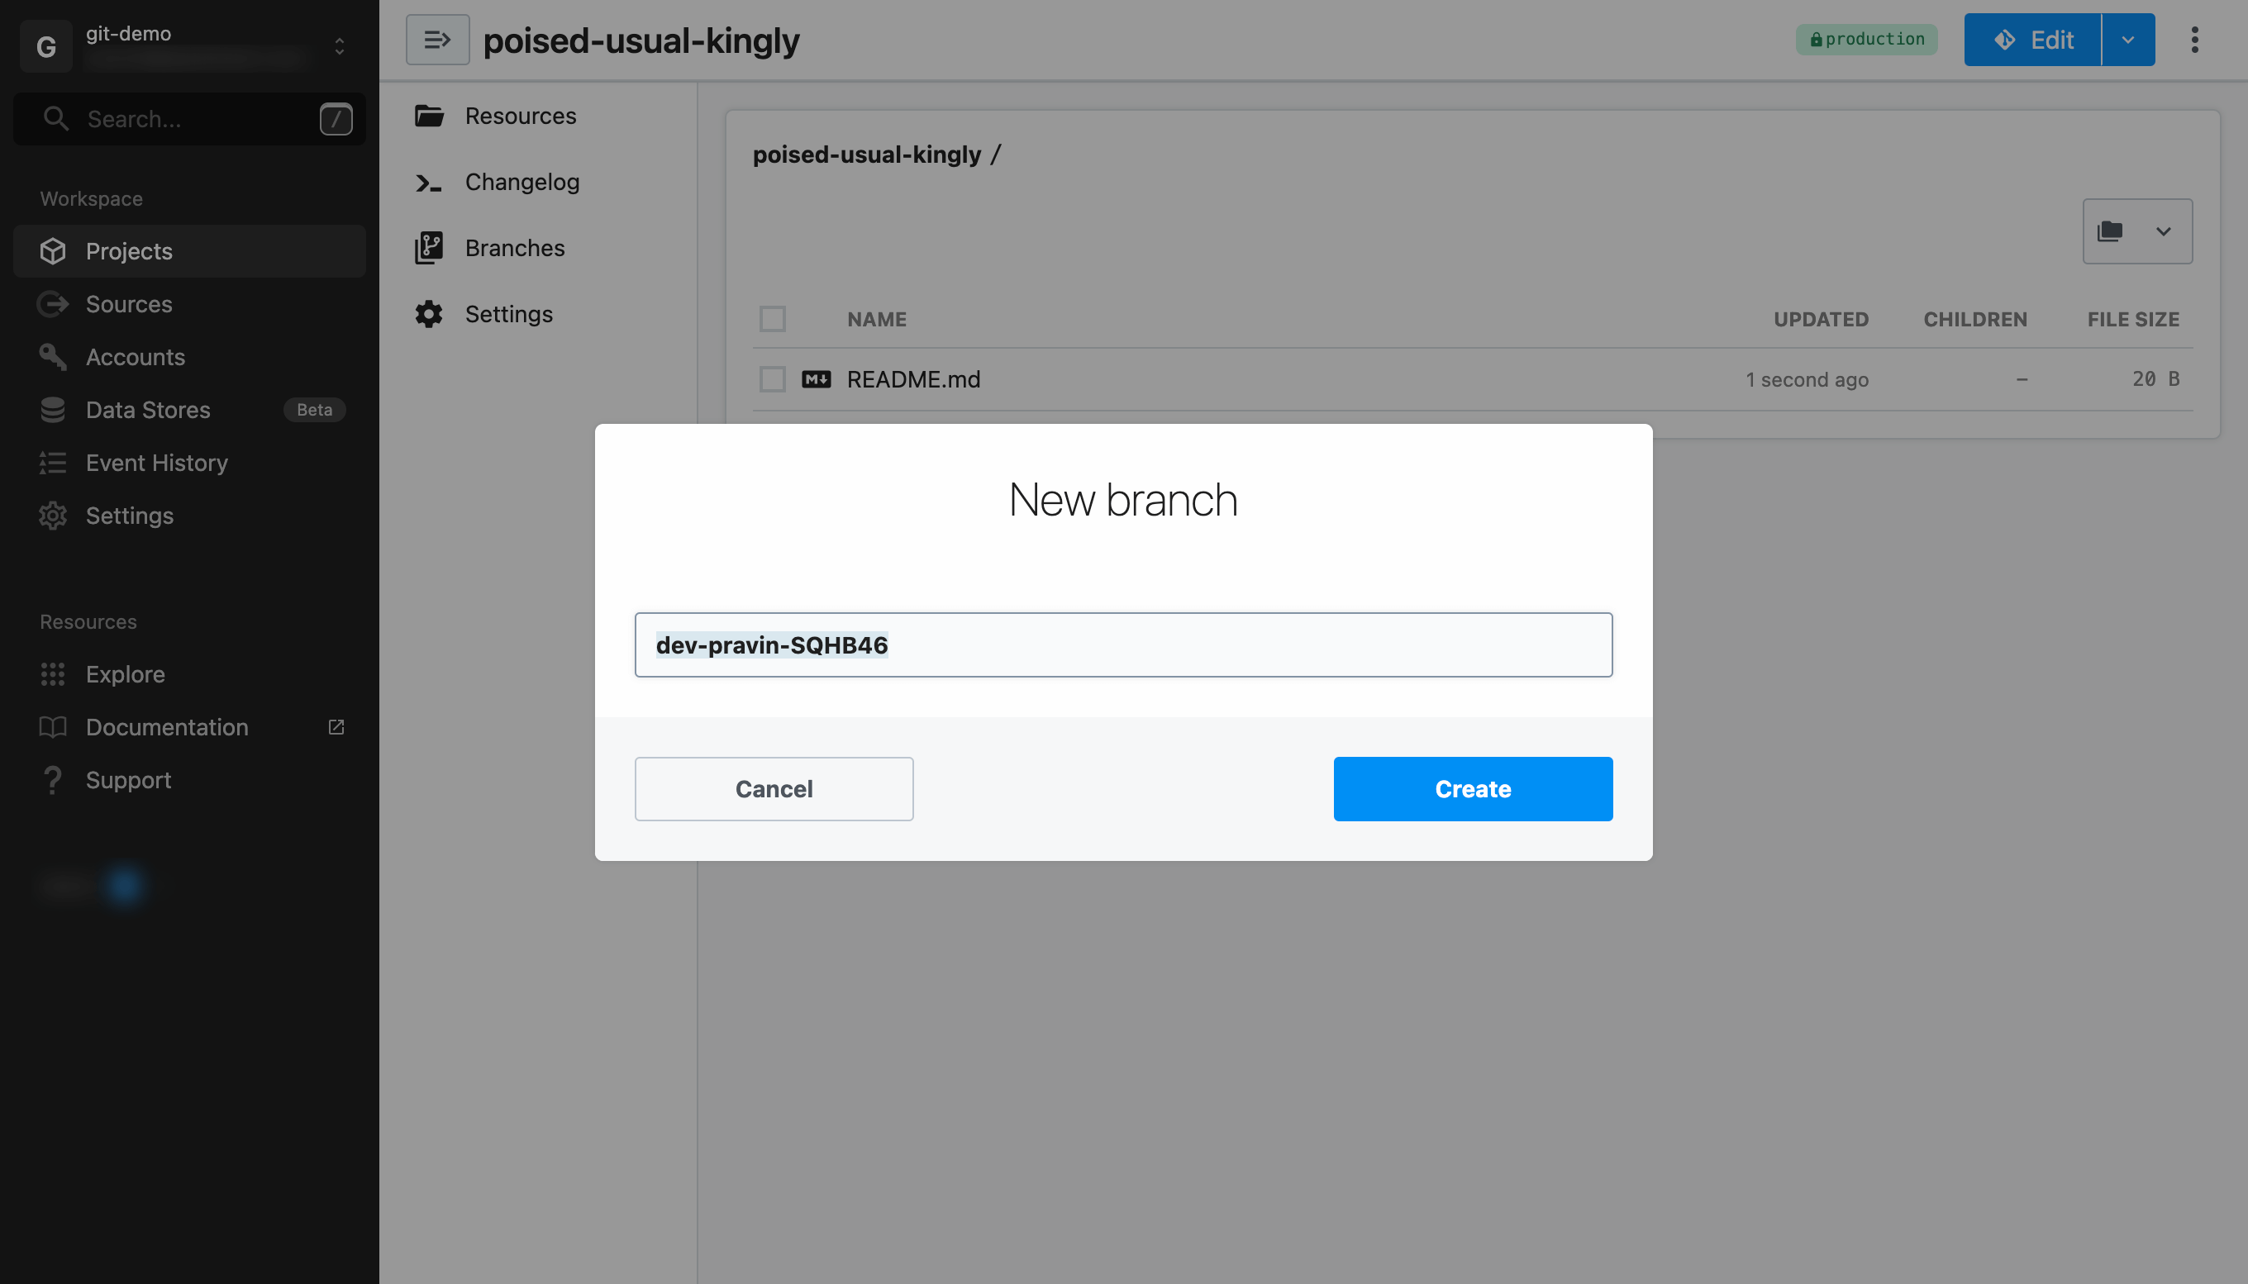Click the Sources icon in sidebar
Image resolution: width=2248 pixels, height=1284 pixels.
coord(54,304)
